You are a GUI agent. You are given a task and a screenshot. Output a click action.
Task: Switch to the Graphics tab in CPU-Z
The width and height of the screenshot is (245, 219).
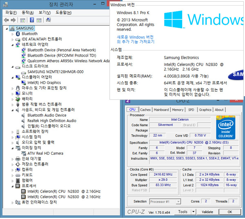pos(205,110)
